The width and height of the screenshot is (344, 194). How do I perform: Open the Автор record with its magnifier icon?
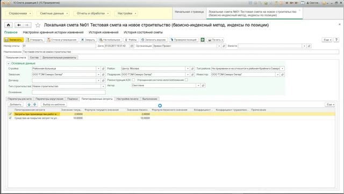coord(203,85)
